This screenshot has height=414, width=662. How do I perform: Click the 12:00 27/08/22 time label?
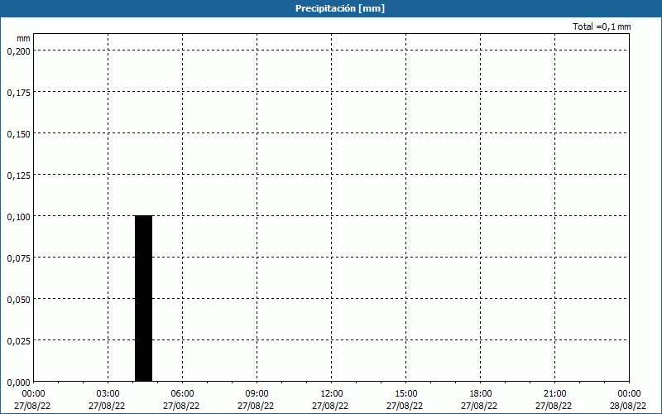pos(330,400)
